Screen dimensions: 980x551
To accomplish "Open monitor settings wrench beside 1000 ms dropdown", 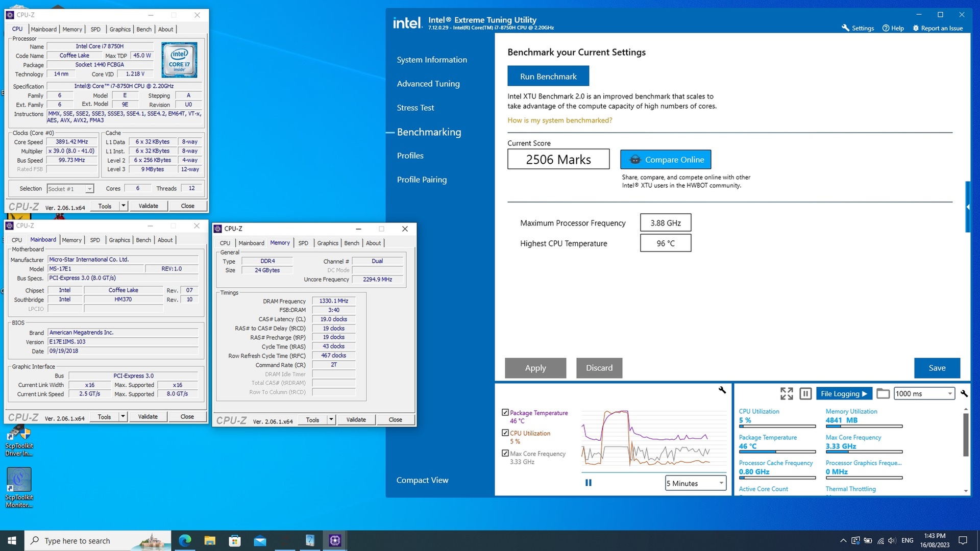I will coord(964,393).
